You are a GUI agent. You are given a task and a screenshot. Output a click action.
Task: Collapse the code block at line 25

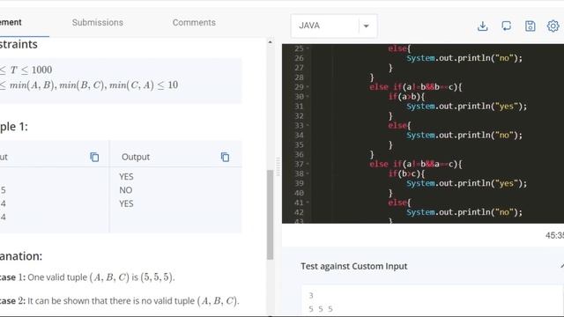(308, 48)
